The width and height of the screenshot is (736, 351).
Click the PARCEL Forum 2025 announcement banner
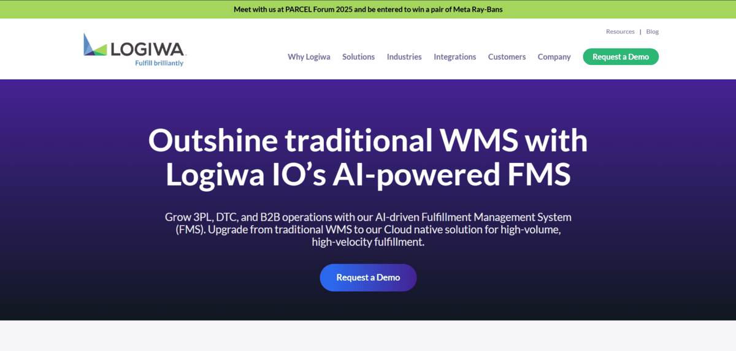368,9
